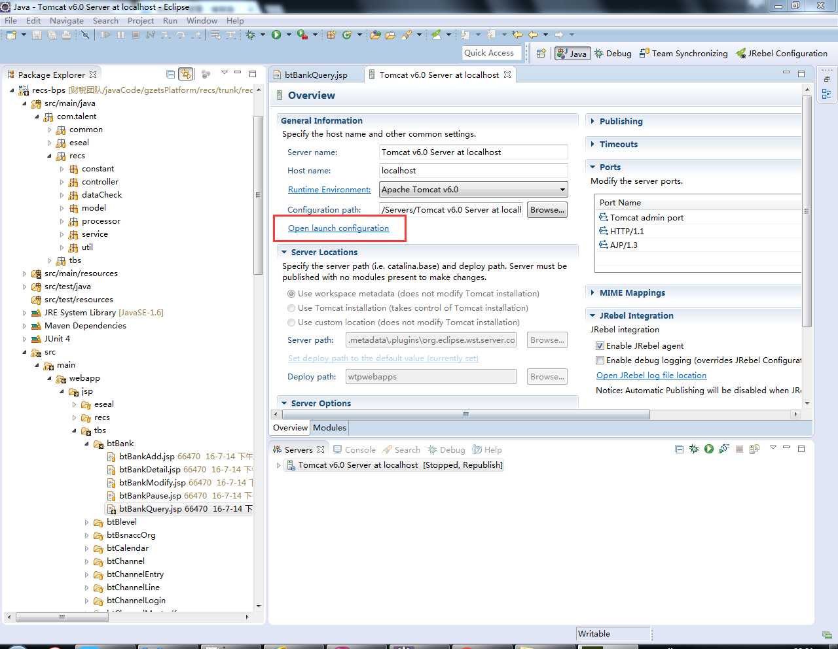Image resolution: width=838 pixels, height=649 pixels.
Task: Collapse the Server Locations section
Action: 284,253
